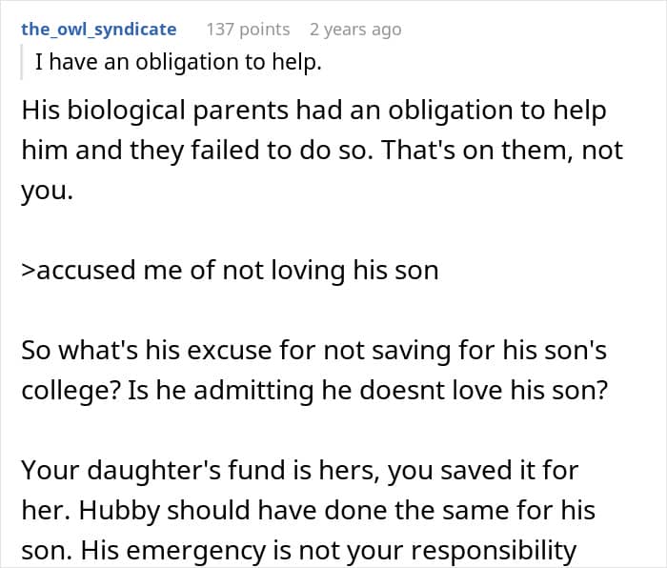Click the line ">accused me of not loving his son"
Screen dimensions: 667x568
pos(230,270)
